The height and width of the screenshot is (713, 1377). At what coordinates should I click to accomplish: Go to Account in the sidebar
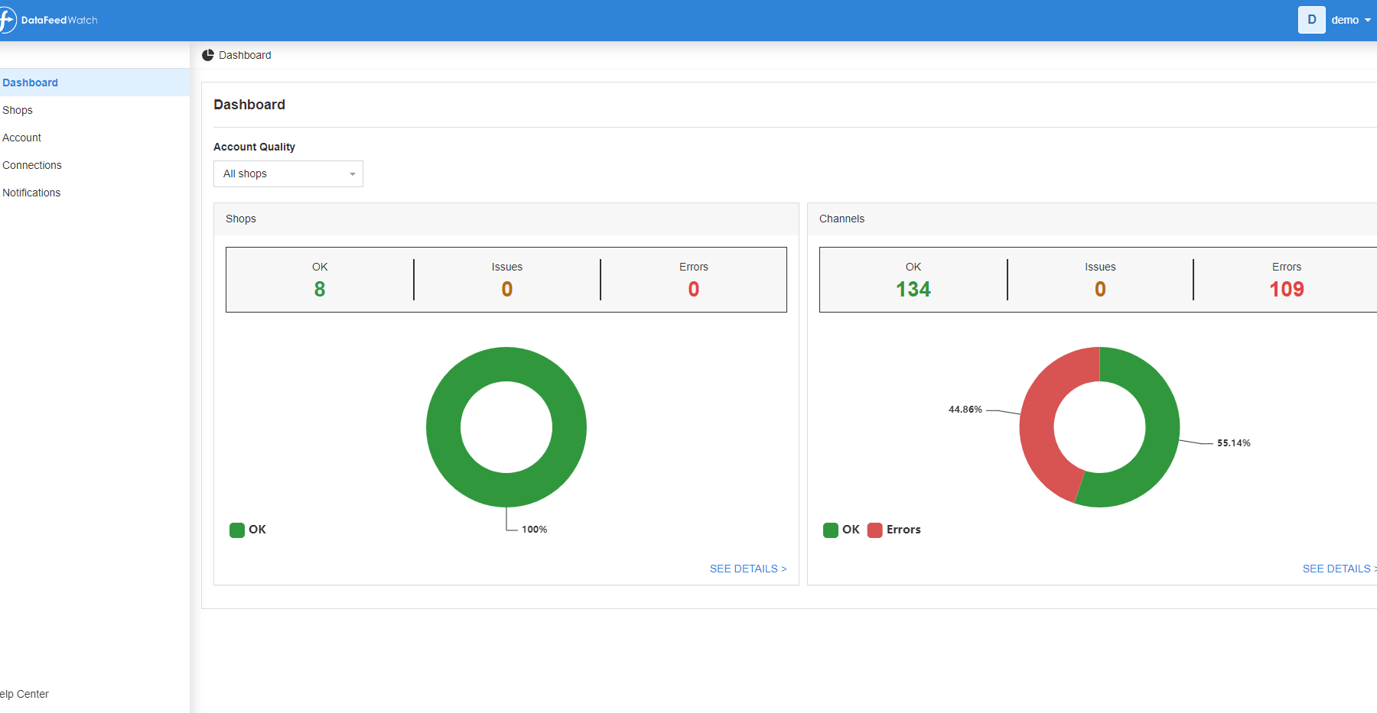click(22, 138)
